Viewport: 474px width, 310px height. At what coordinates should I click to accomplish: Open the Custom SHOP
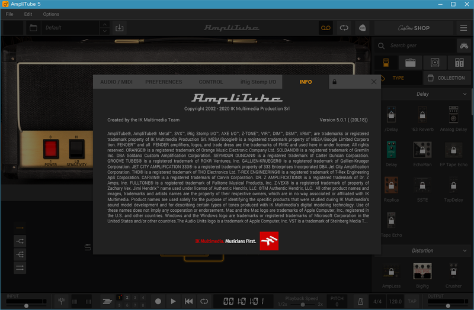click(x=414, y=28)
